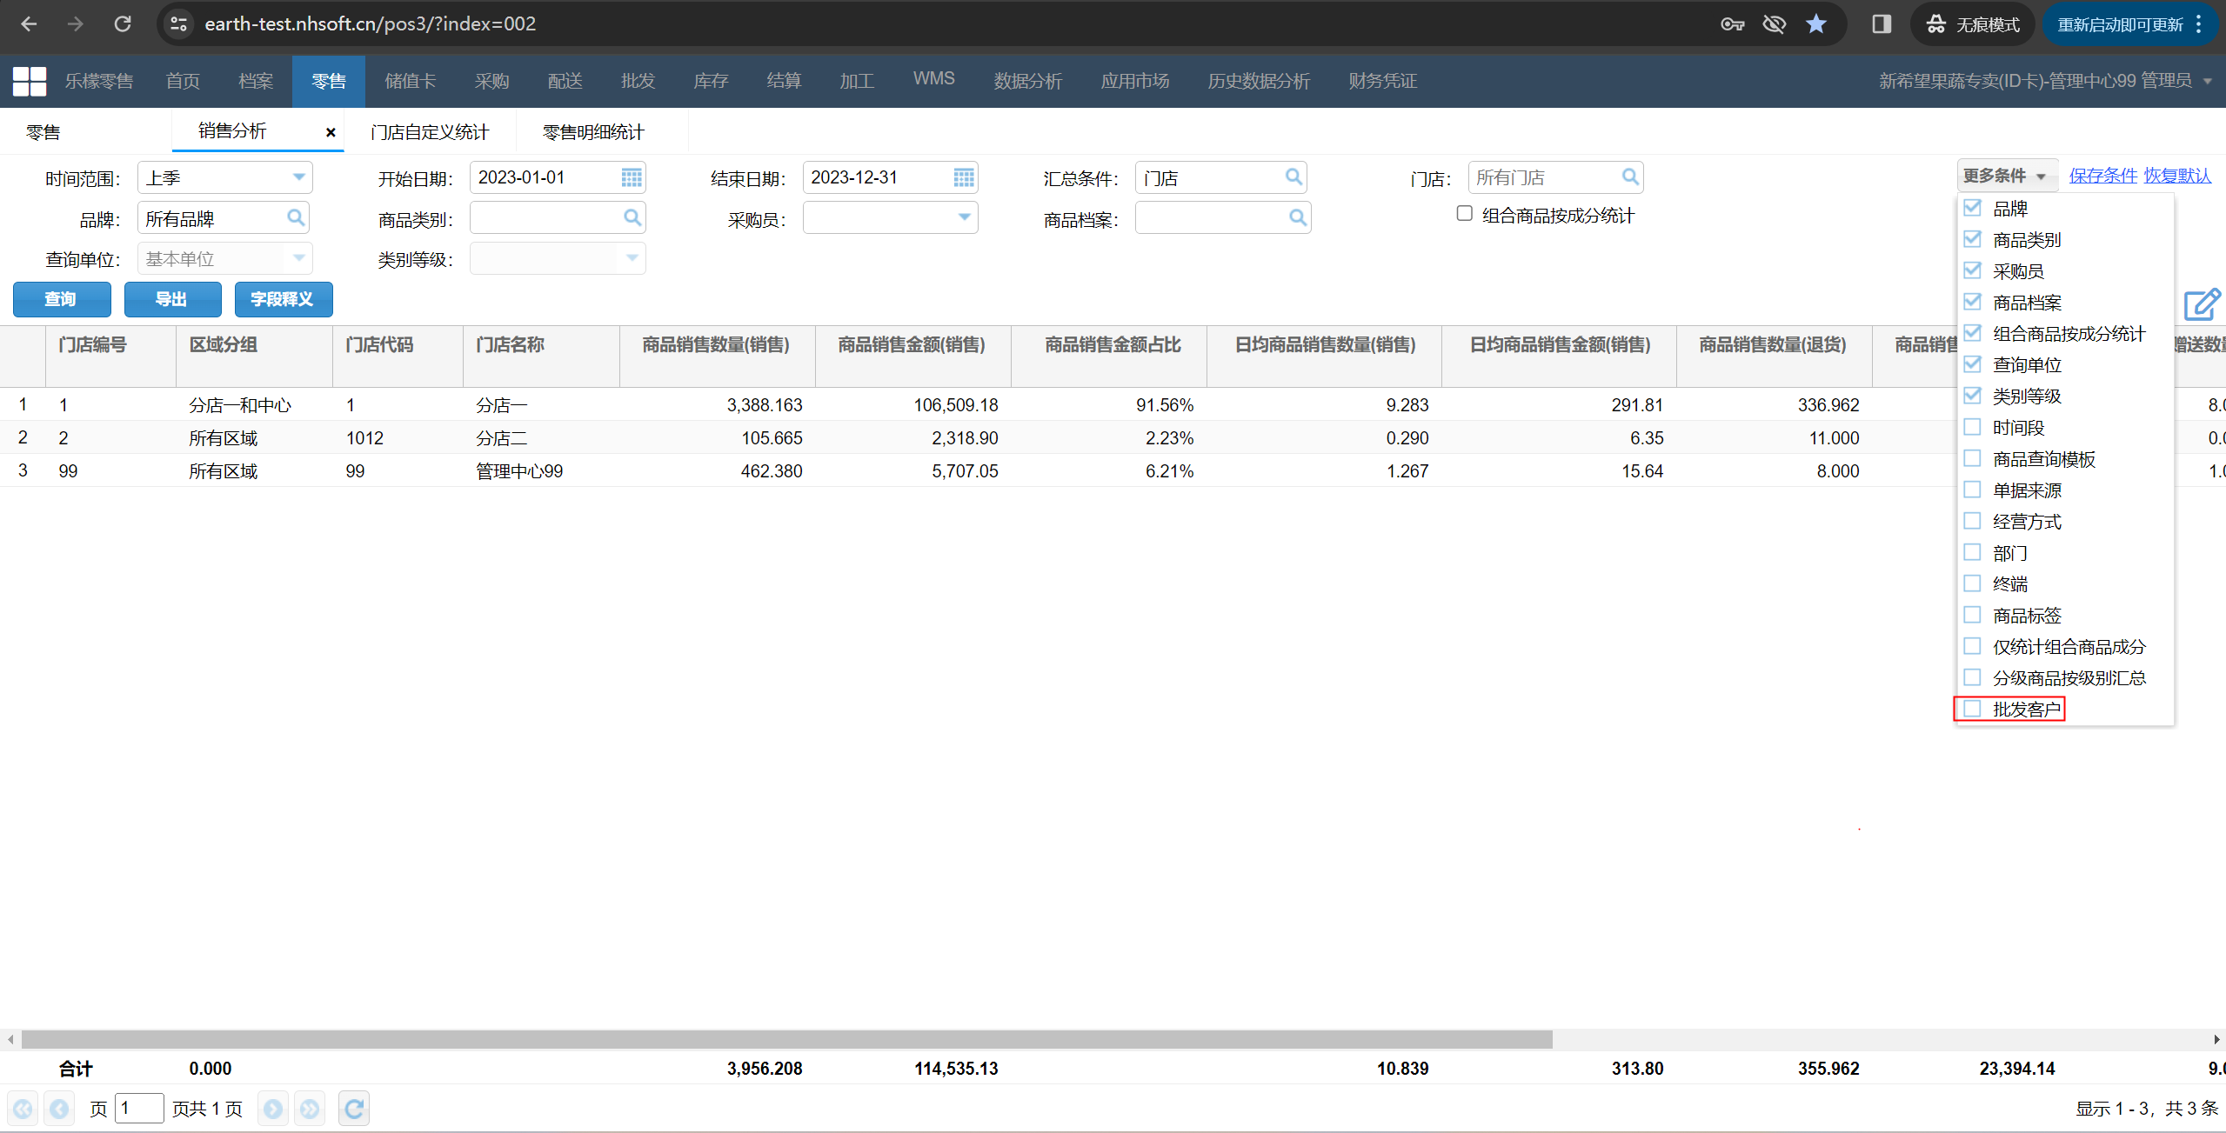Open the user account dropdown arrow

tap(2208, 81)
